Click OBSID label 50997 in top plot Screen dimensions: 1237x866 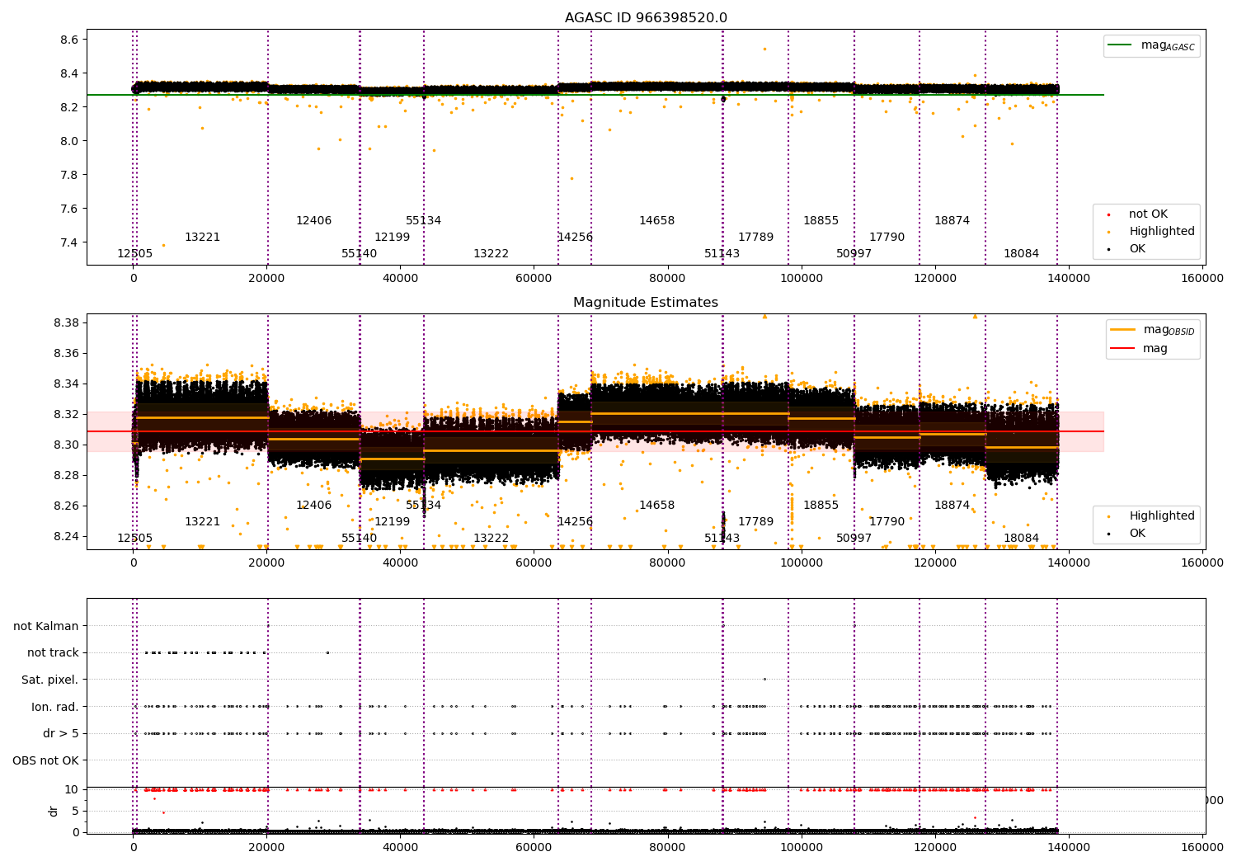[x=854, y=254]
